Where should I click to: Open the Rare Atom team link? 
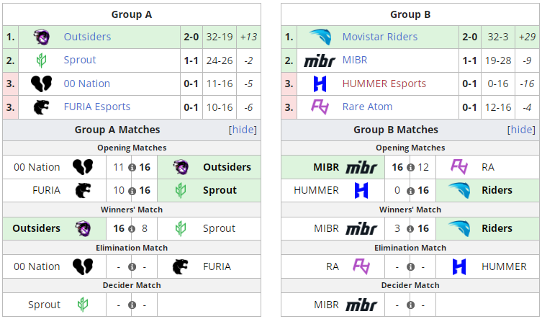click(x=367, y=107)
